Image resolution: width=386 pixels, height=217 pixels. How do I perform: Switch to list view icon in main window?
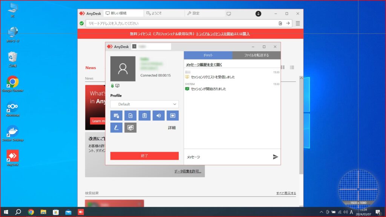pos(292,67)
